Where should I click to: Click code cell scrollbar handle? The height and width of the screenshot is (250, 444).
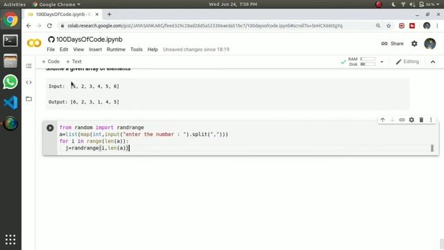432,148
